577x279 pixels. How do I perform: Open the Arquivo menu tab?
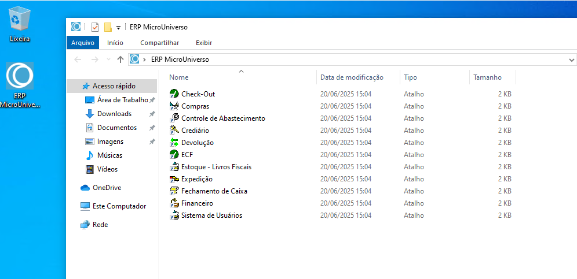coord(83,43)
